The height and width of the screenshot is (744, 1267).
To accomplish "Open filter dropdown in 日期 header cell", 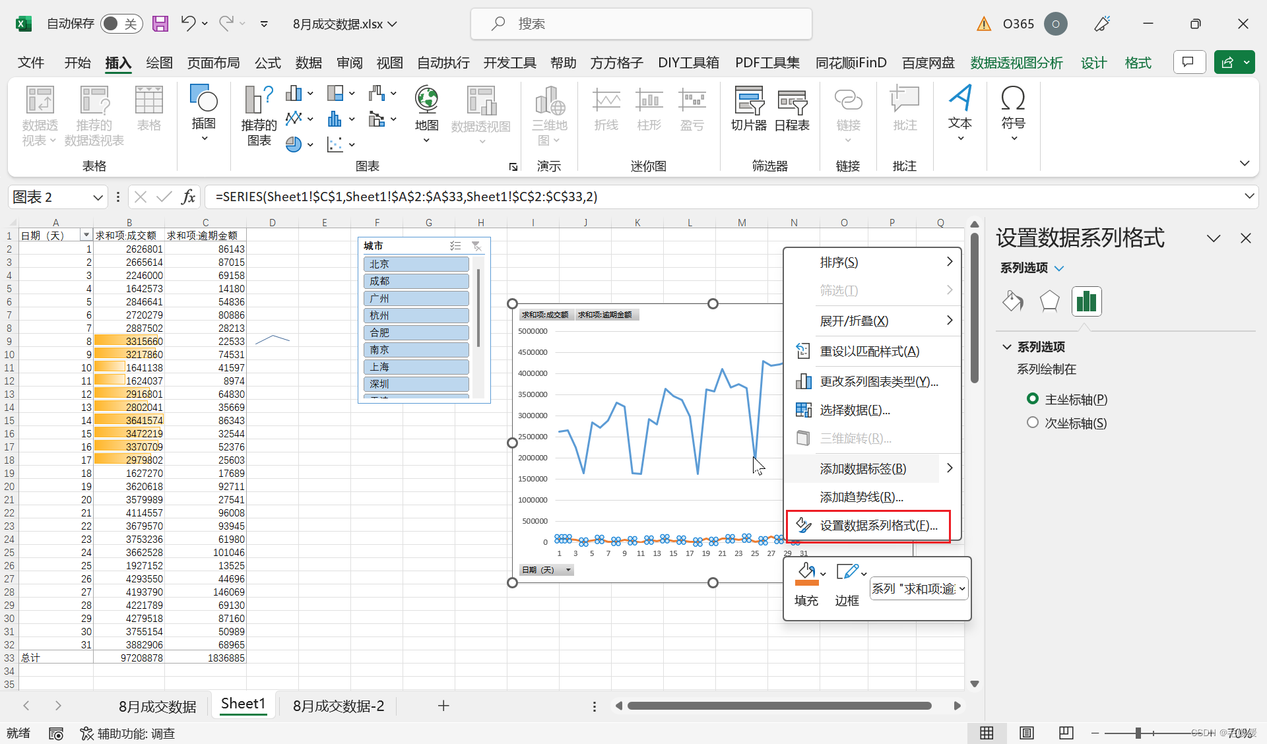I will (x=86, y=235).
